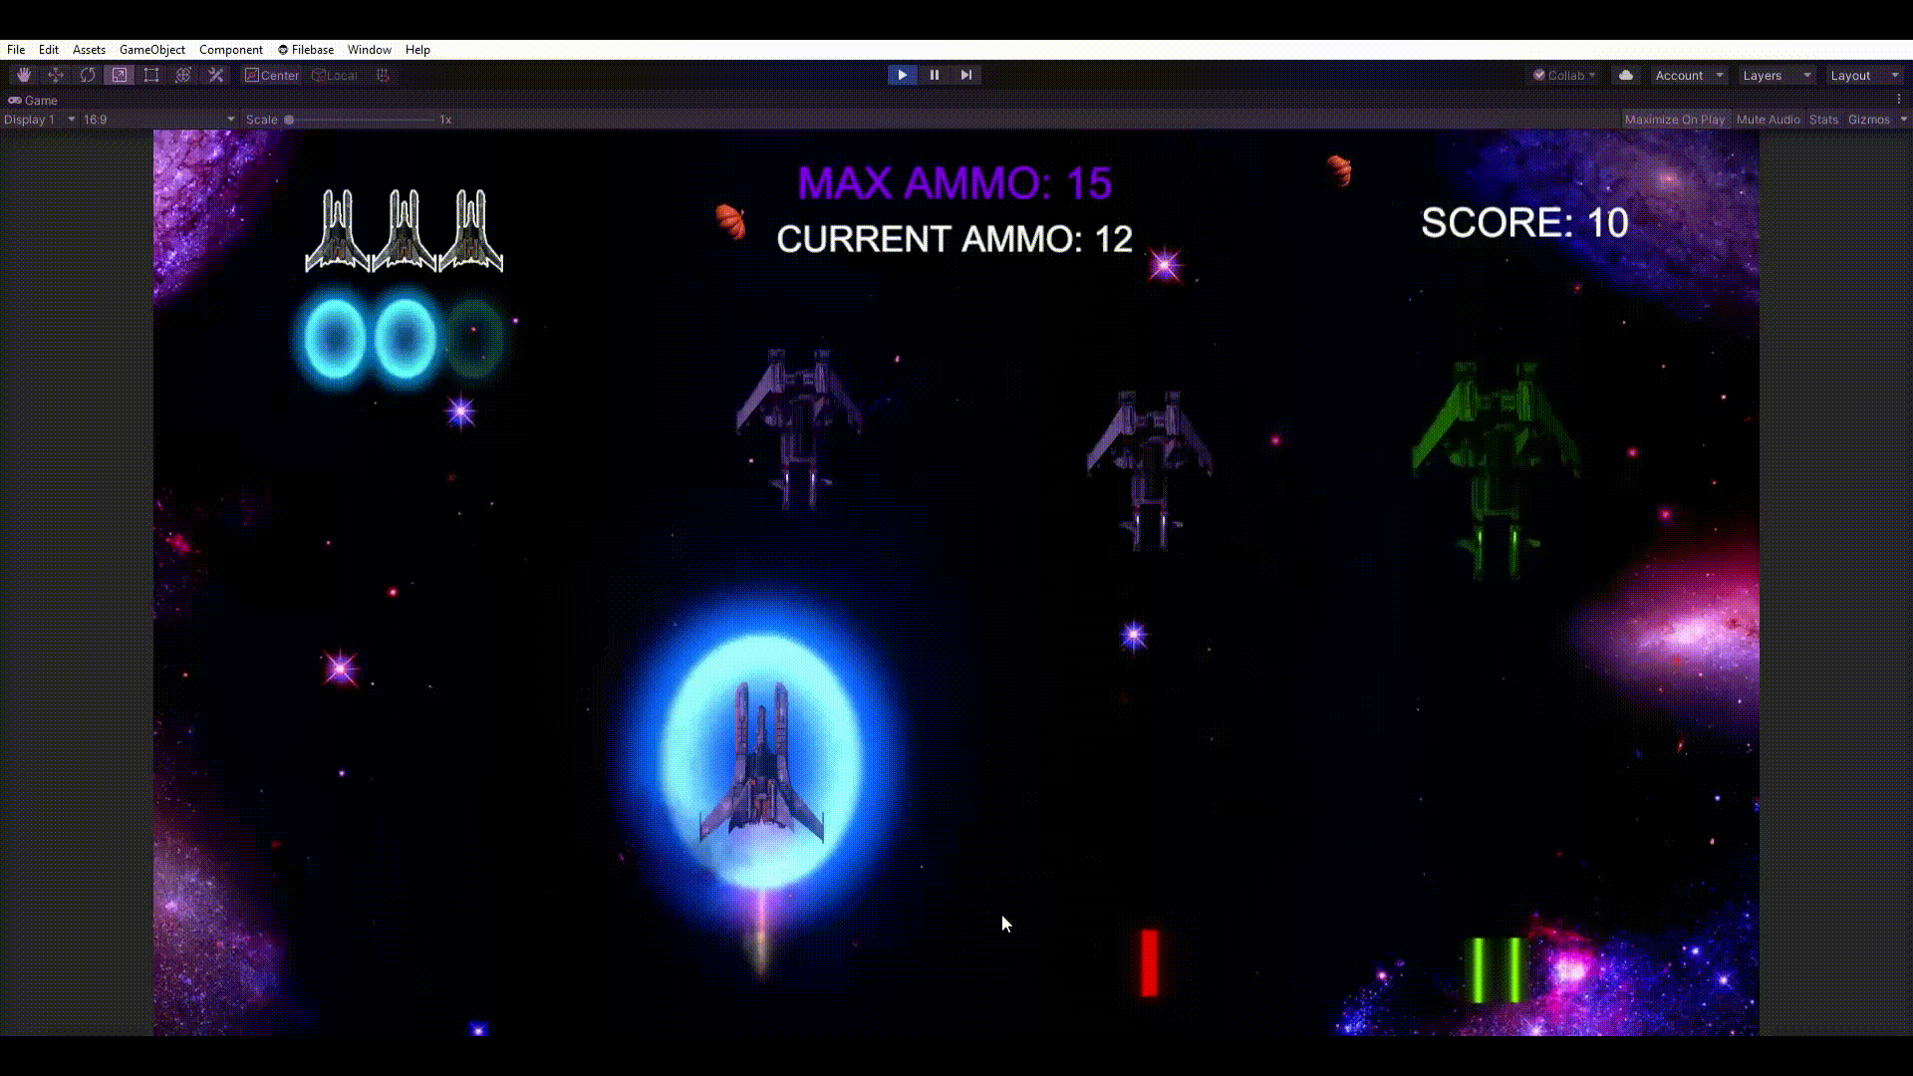Select the Move tool
The image size is (1913, 1076).
click(x=56, y=76)
